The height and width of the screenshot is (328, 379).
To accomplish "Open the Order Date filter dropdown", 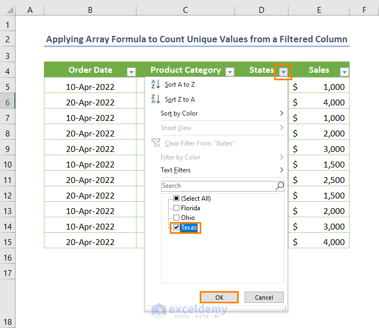I will click(131, 72).
